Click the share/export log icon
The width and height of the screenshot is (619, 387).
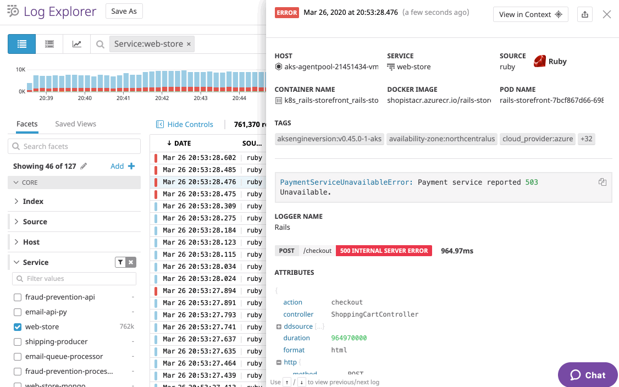click(584, 15)
